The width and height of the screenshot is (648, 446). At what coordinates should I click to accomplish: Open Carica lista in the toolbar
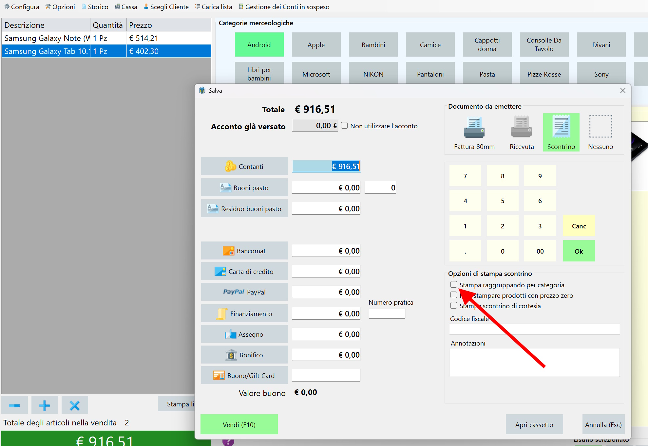tap(214, 7)
